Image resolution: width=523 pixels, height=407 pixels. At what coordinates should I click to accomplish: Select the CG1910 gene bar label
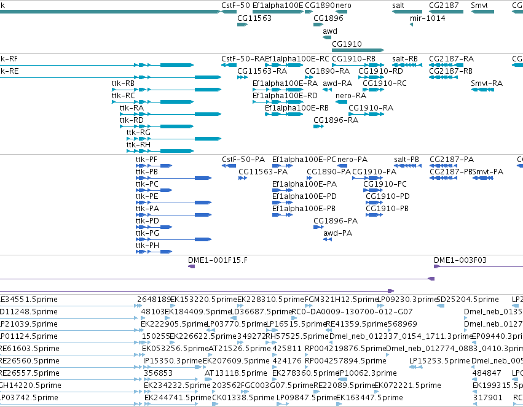click(x=347, y=44)
